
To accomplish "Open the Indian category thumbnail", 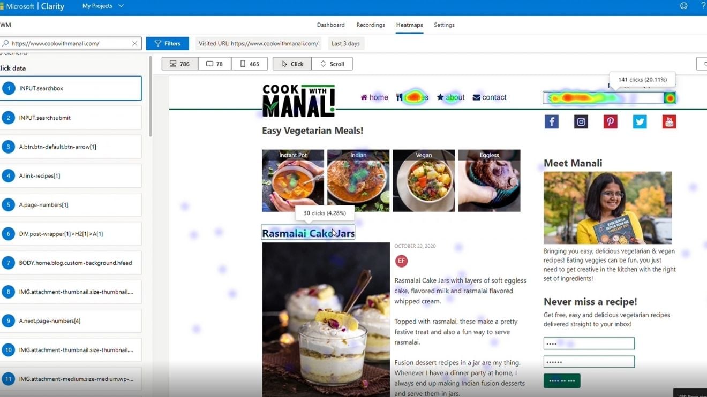I will tap(358, 181).
